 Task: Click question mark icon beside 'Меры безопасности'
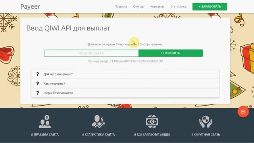pyautogui.click(x=38, y=93)
